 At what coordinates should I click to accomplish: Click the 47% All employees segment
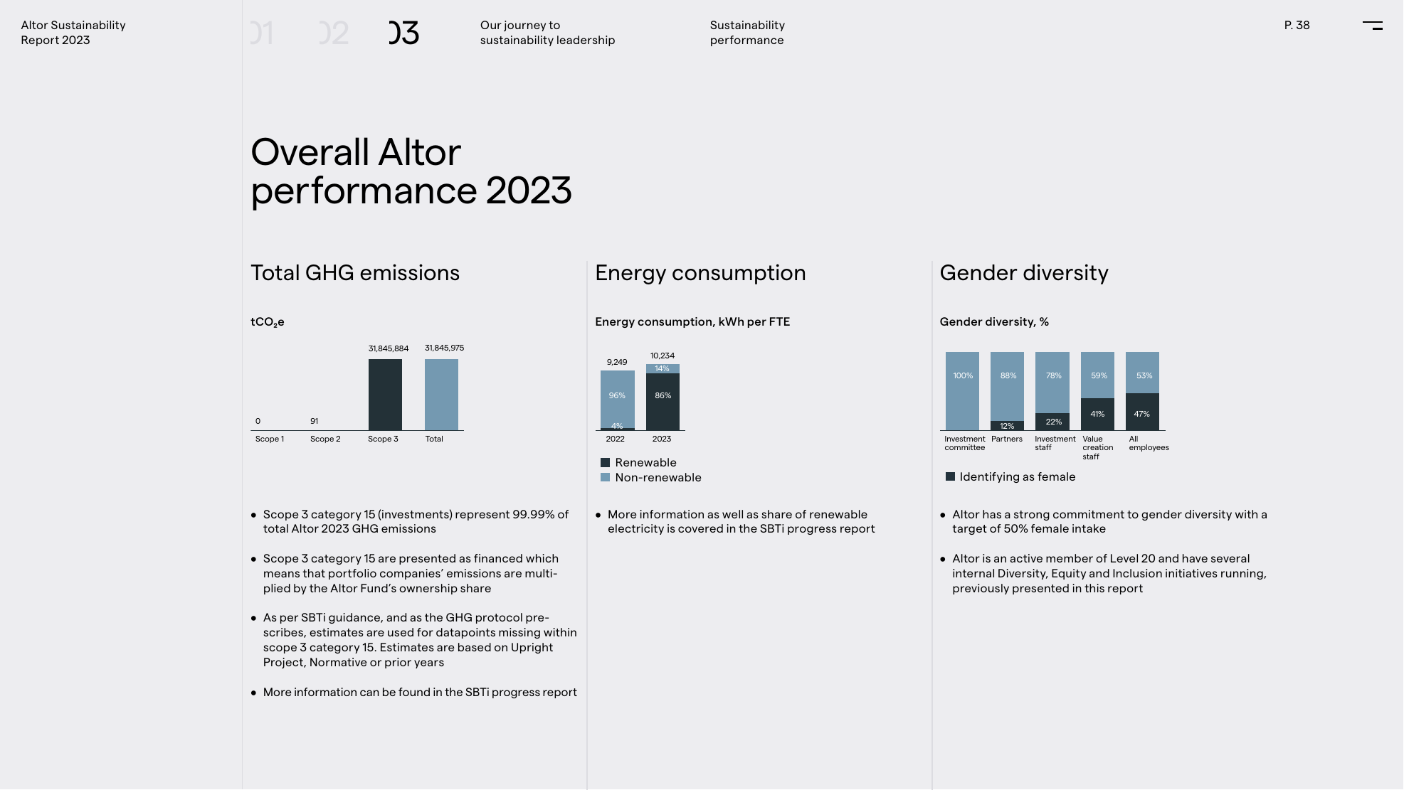[x=1142, y=412]
